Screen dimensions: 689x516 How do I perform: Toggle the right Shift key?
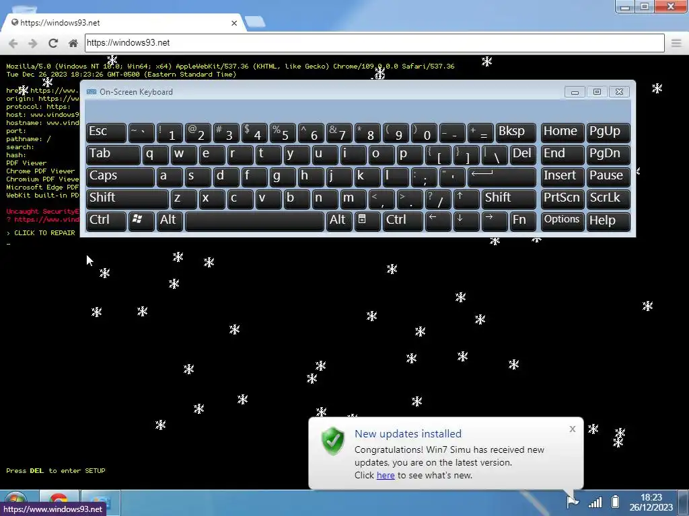pyautogui.click(x=509, y=198)
